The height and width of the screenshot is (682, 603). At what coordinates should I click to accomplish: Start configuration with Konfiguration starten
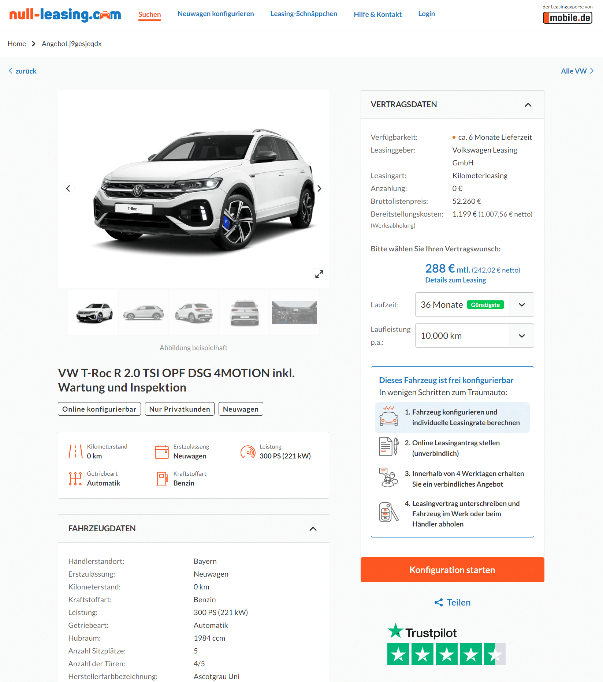click(x=452, y=570)
